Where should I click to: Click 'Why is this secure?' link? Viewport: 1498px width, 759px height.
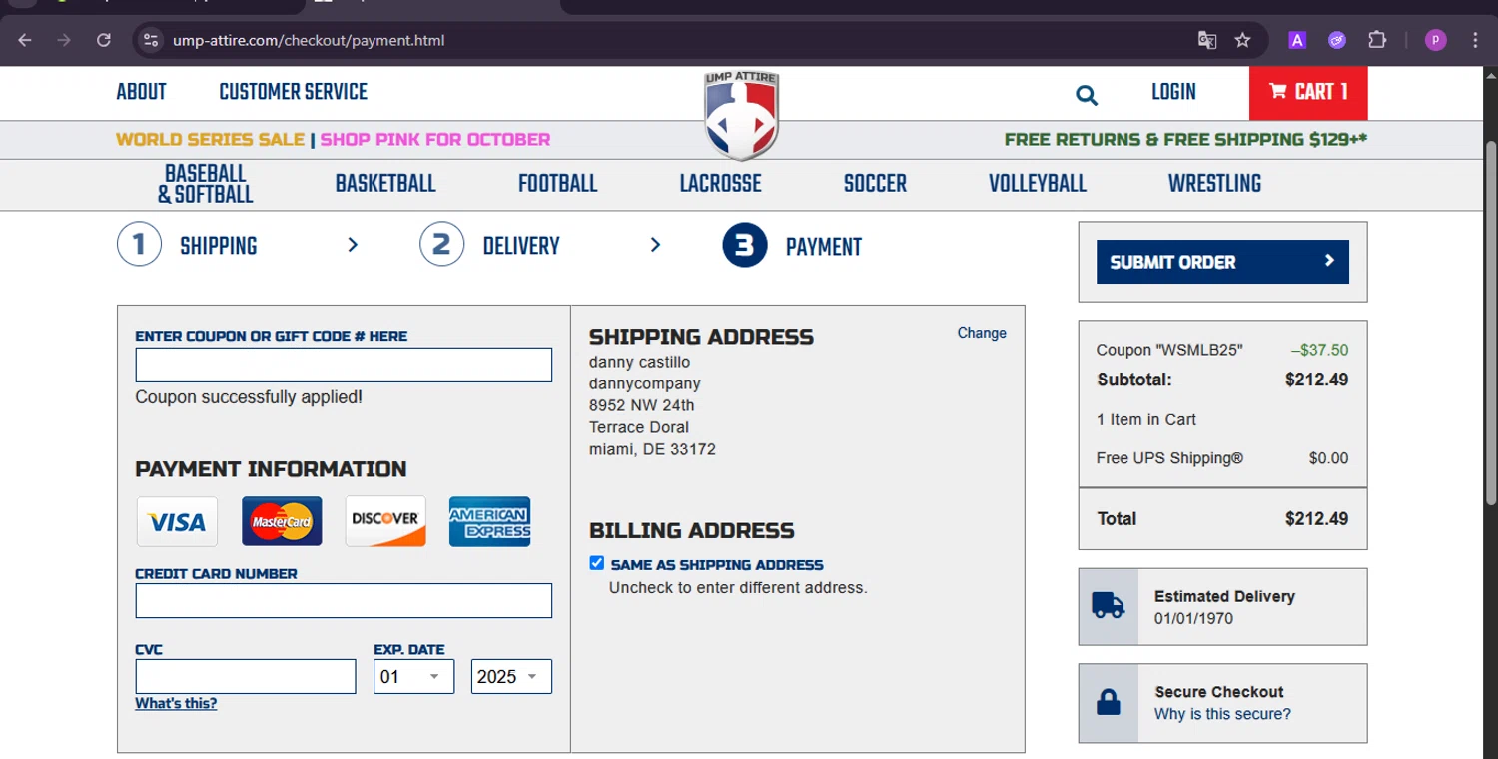click(x=1222, y=714)
